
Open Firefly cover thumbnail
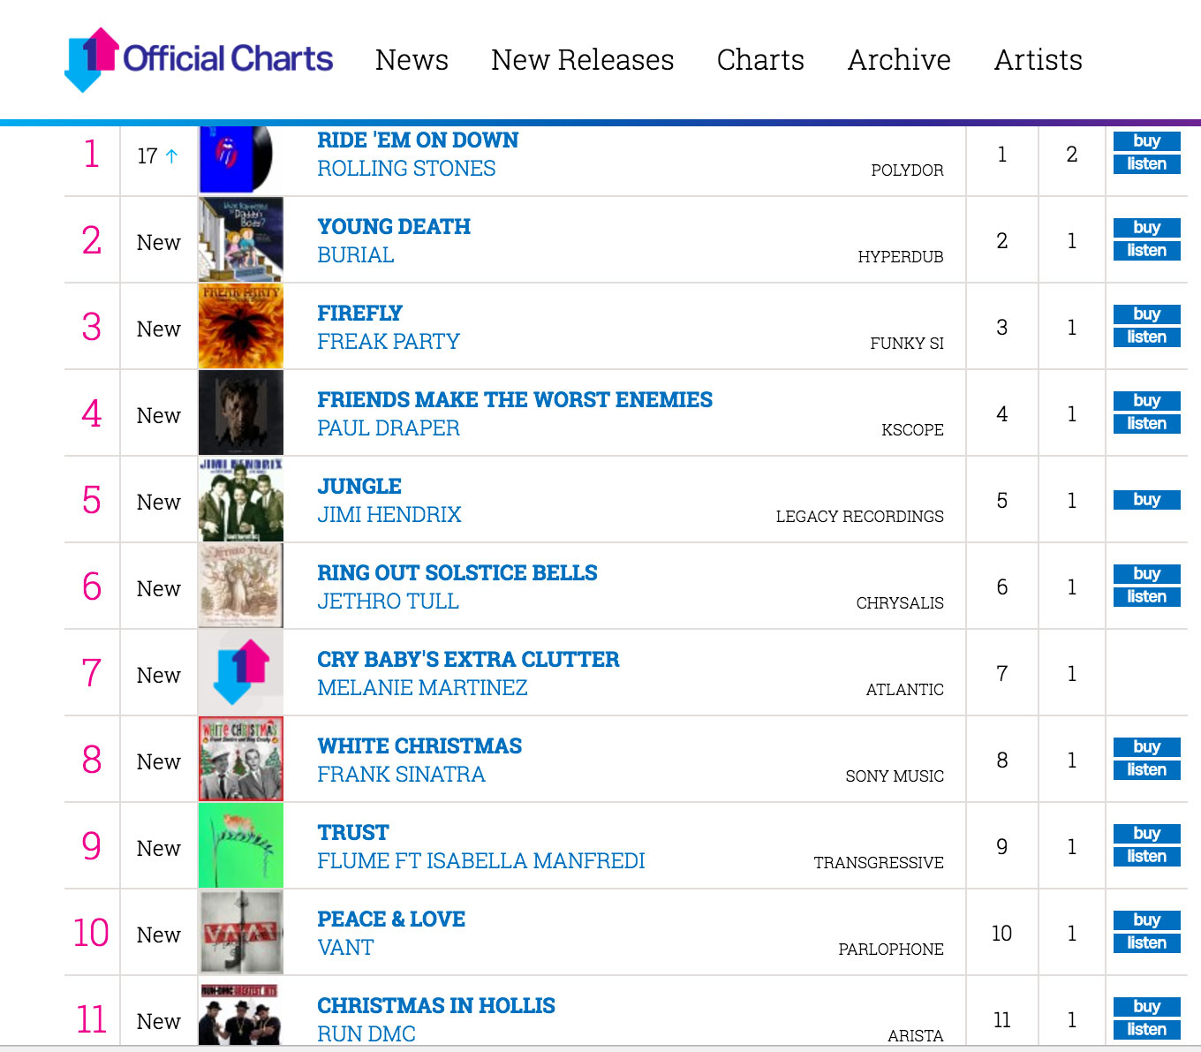241,326
